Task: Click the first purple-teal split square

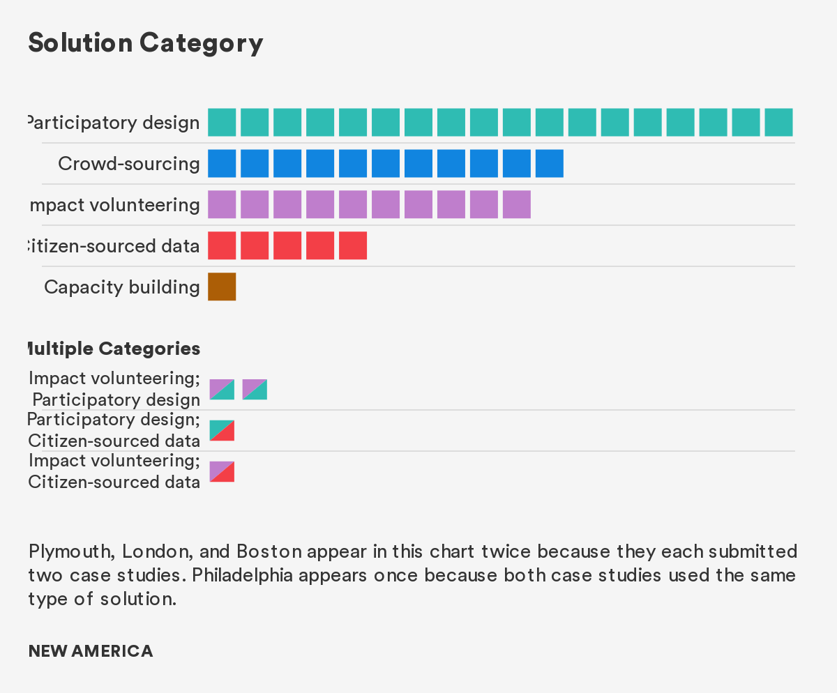Action: (x=222, y=390)
